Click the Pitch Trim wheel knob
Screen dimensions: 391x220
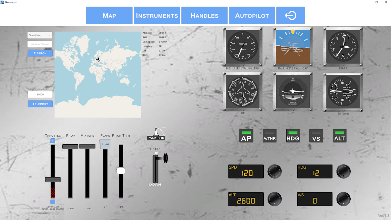(121, 171)
